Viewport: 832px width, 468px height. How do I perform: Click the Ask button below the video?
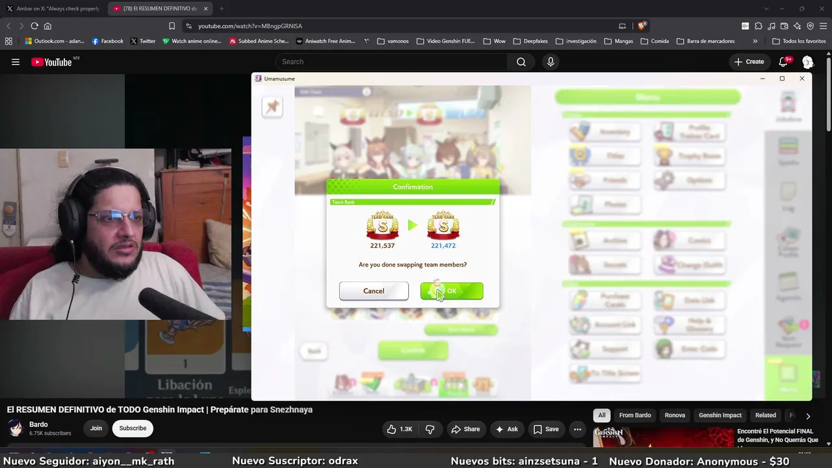click(x=506, y=429)
